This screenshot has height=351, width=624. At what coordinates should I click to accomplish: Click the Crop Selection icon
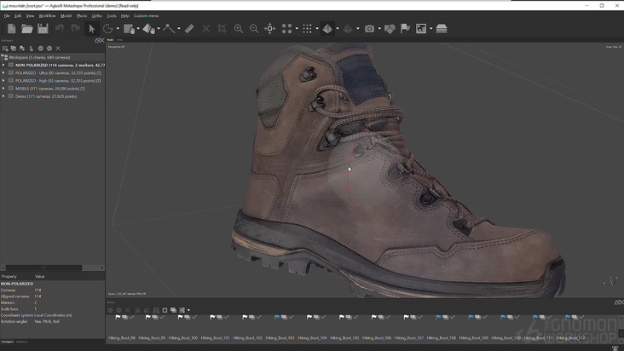222,29
